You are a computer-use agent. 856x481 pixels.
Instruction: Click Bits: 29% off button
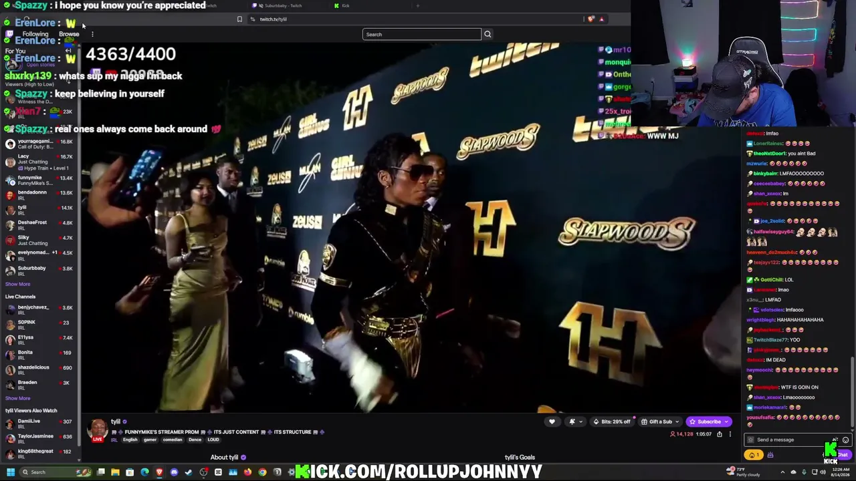[x=612, y=422]
